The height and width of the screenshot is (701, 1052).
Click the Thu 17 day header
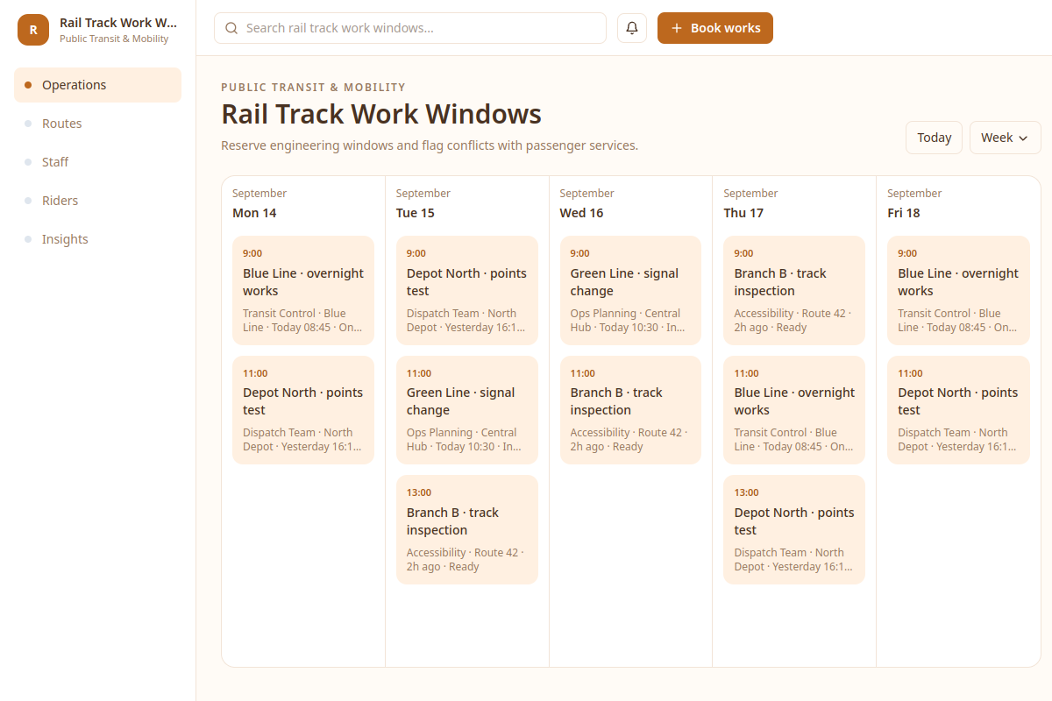tap(743, 213)
